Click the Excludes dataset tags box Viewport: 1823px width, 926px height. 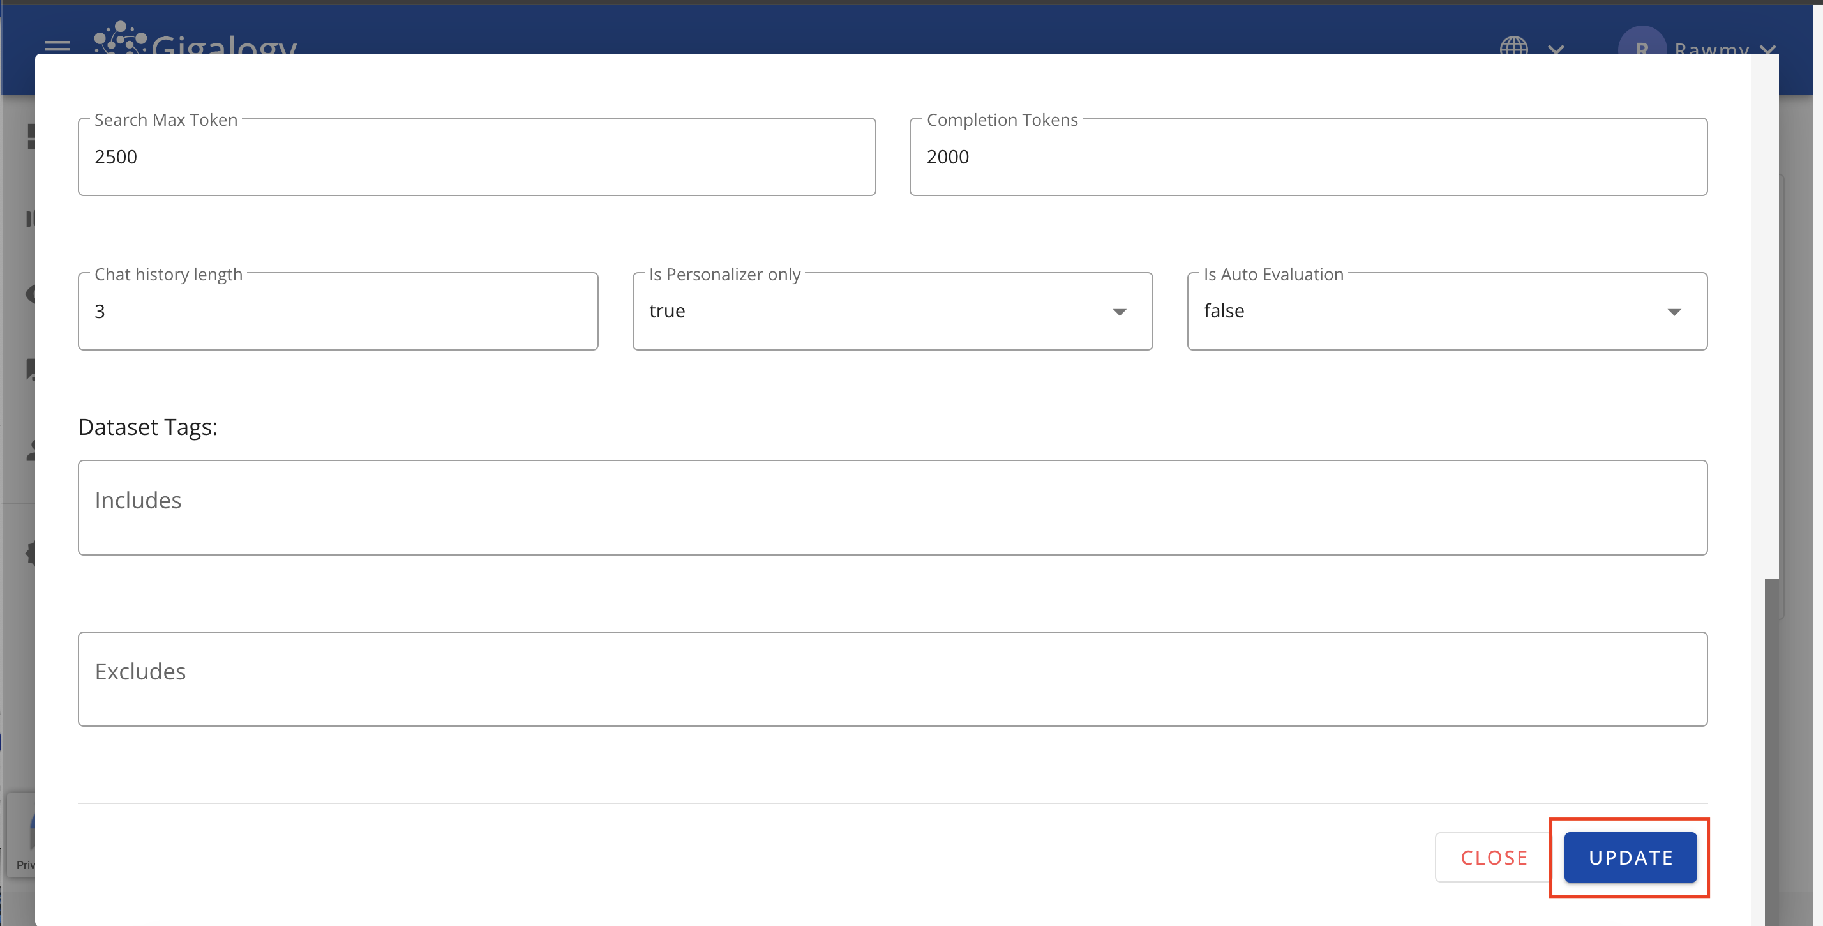[892, 678]
